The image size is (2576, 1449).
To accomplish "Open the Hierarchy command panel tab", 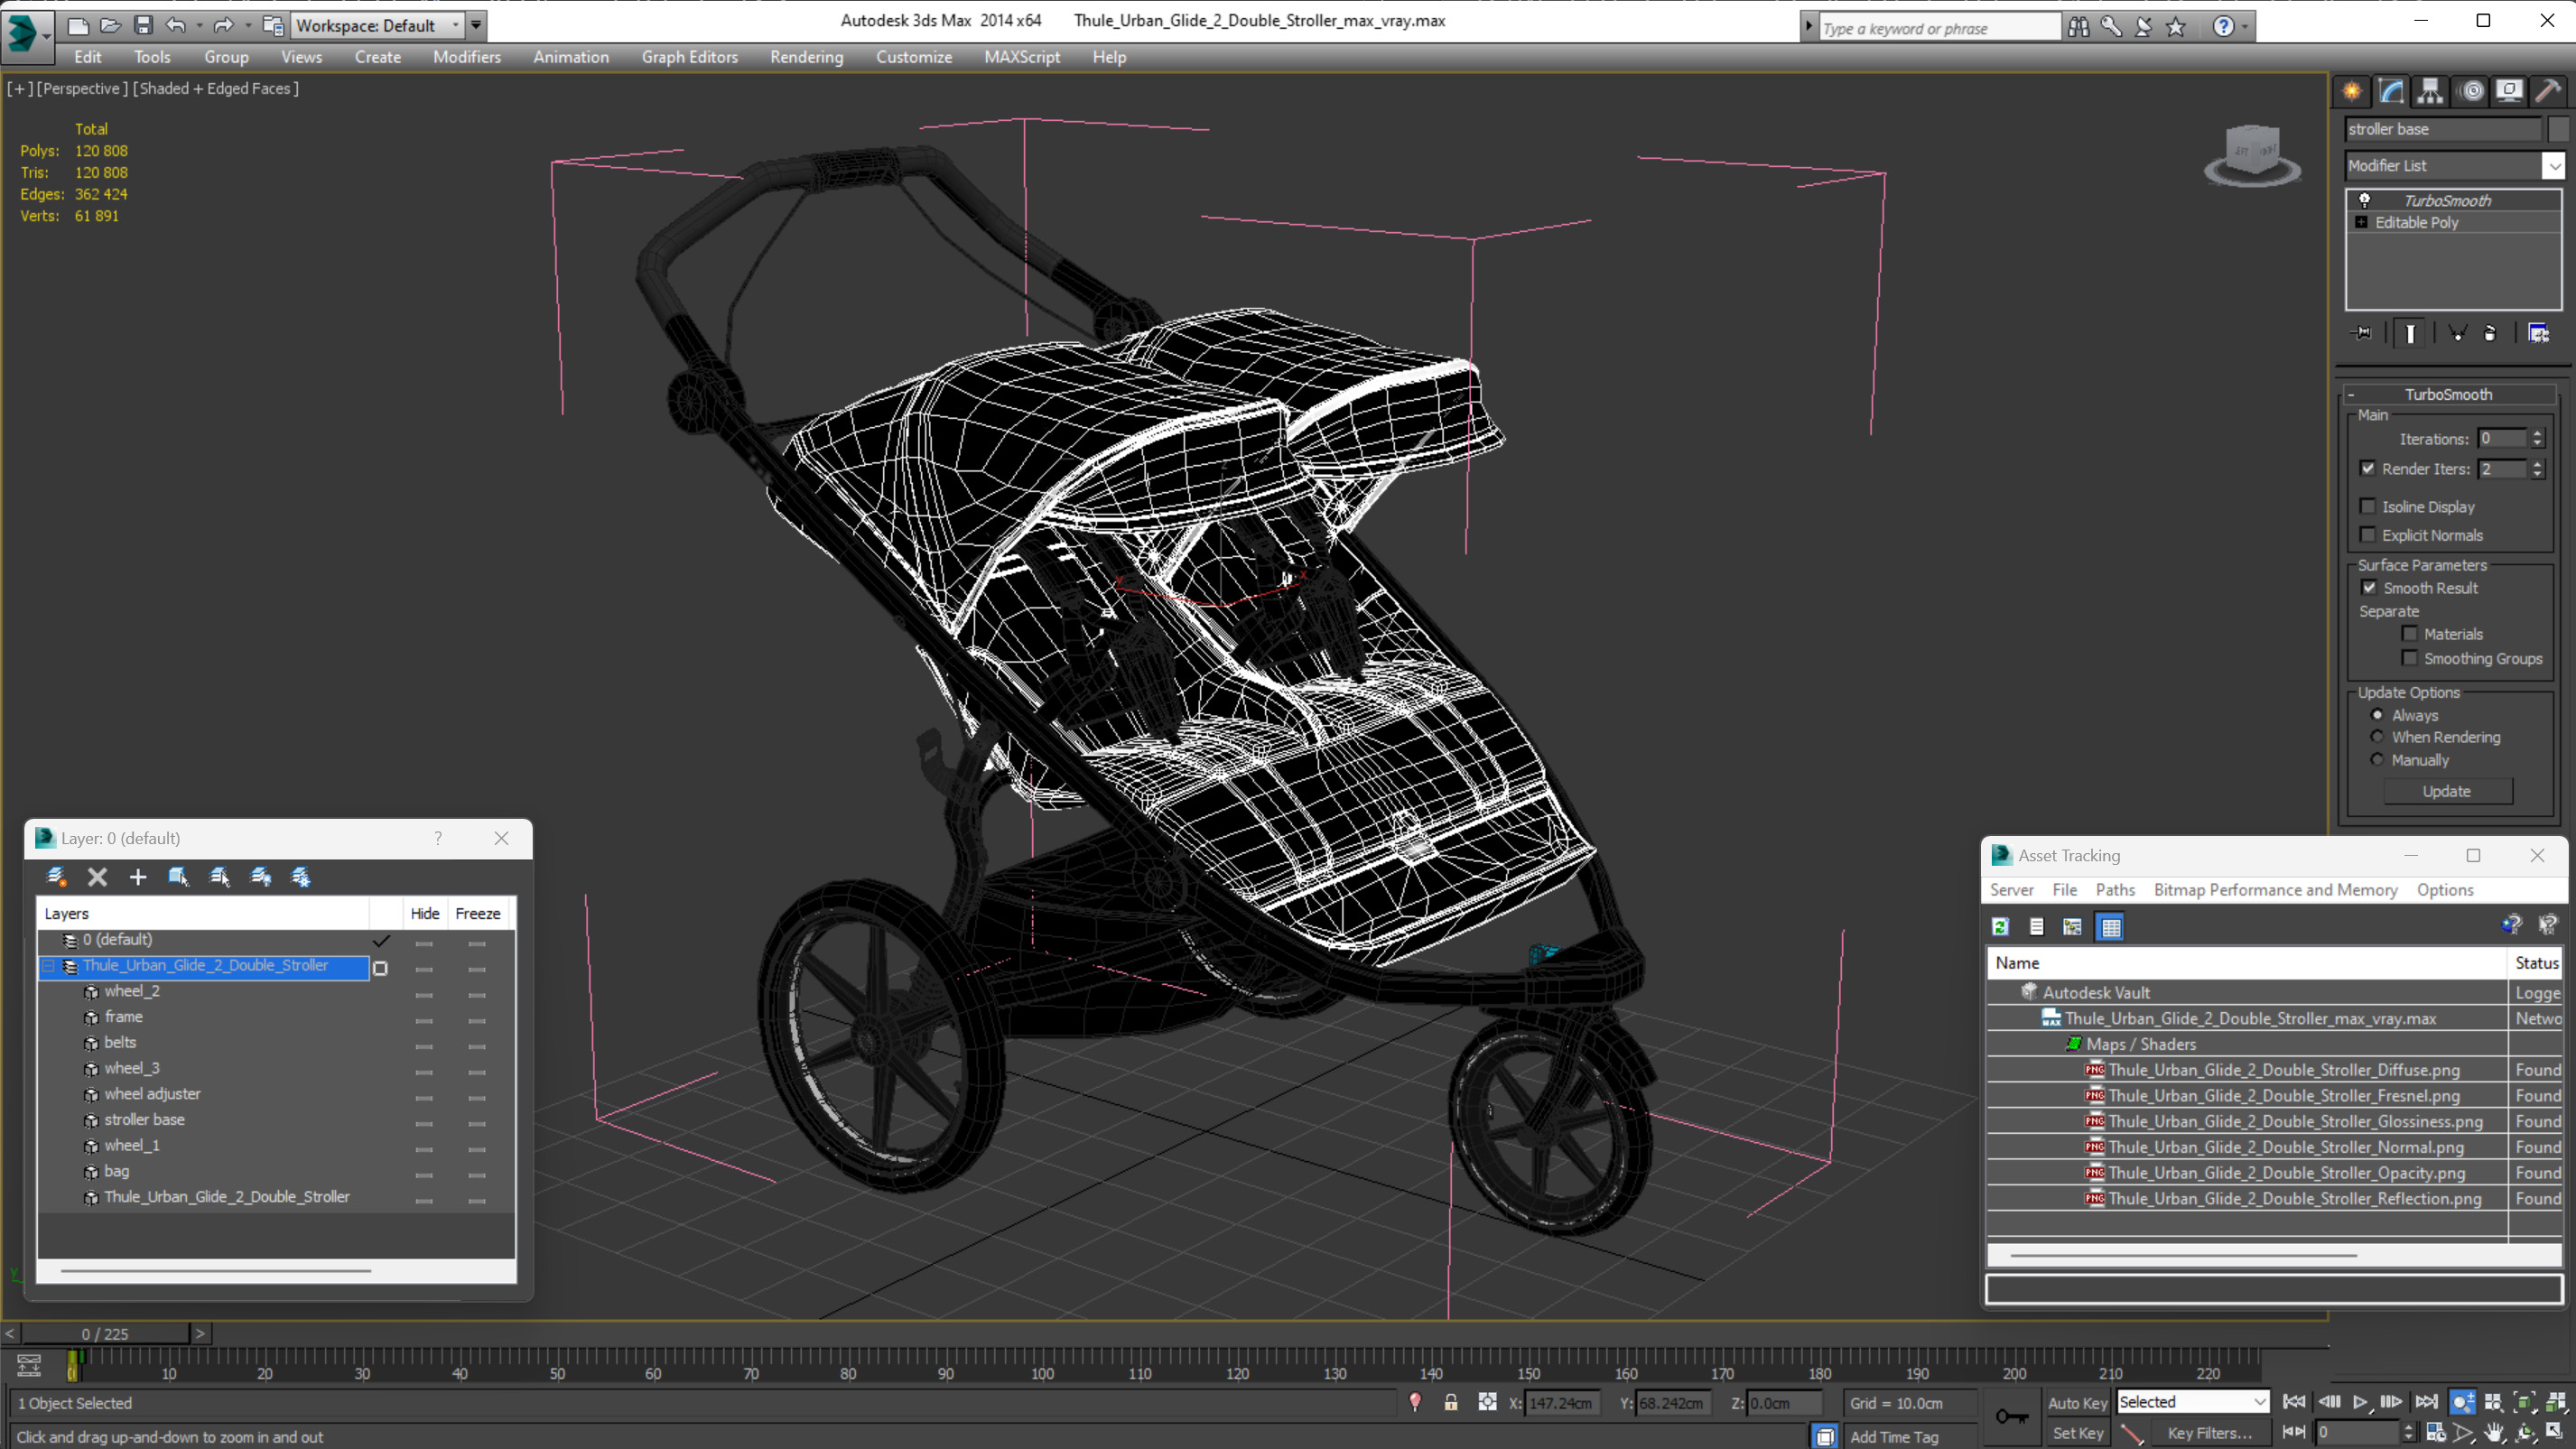I will (2430, 91).
